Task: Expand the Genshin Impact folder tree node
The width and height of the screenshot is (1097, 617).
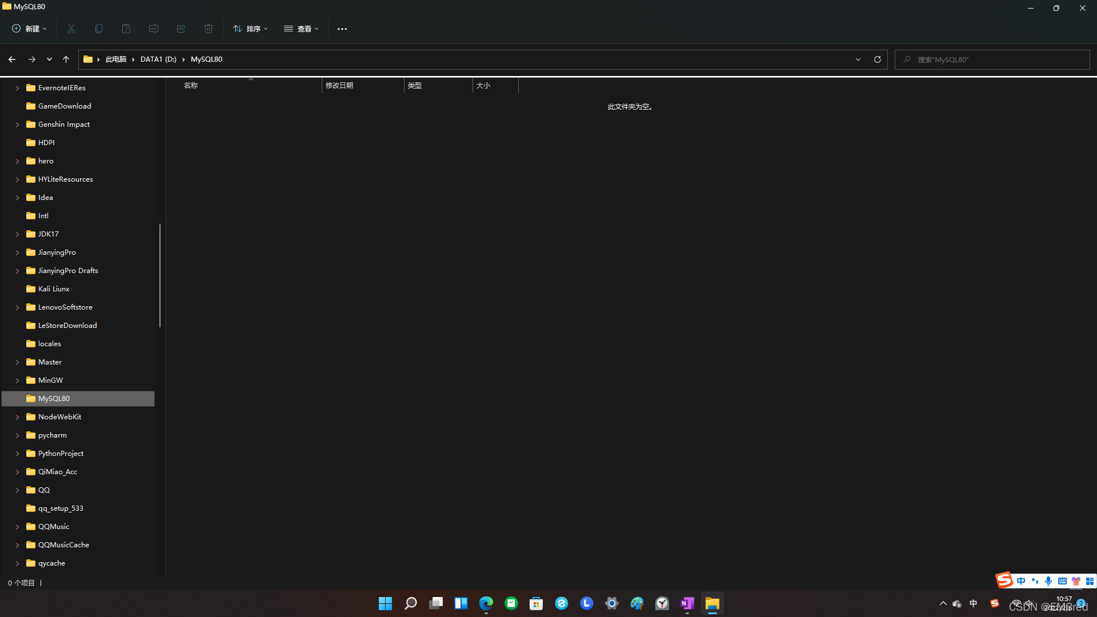Action: [17, 125]
